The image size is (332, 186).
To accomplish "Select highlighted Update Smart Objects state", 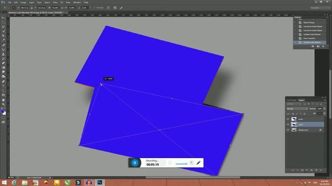I will pos(310,42).
